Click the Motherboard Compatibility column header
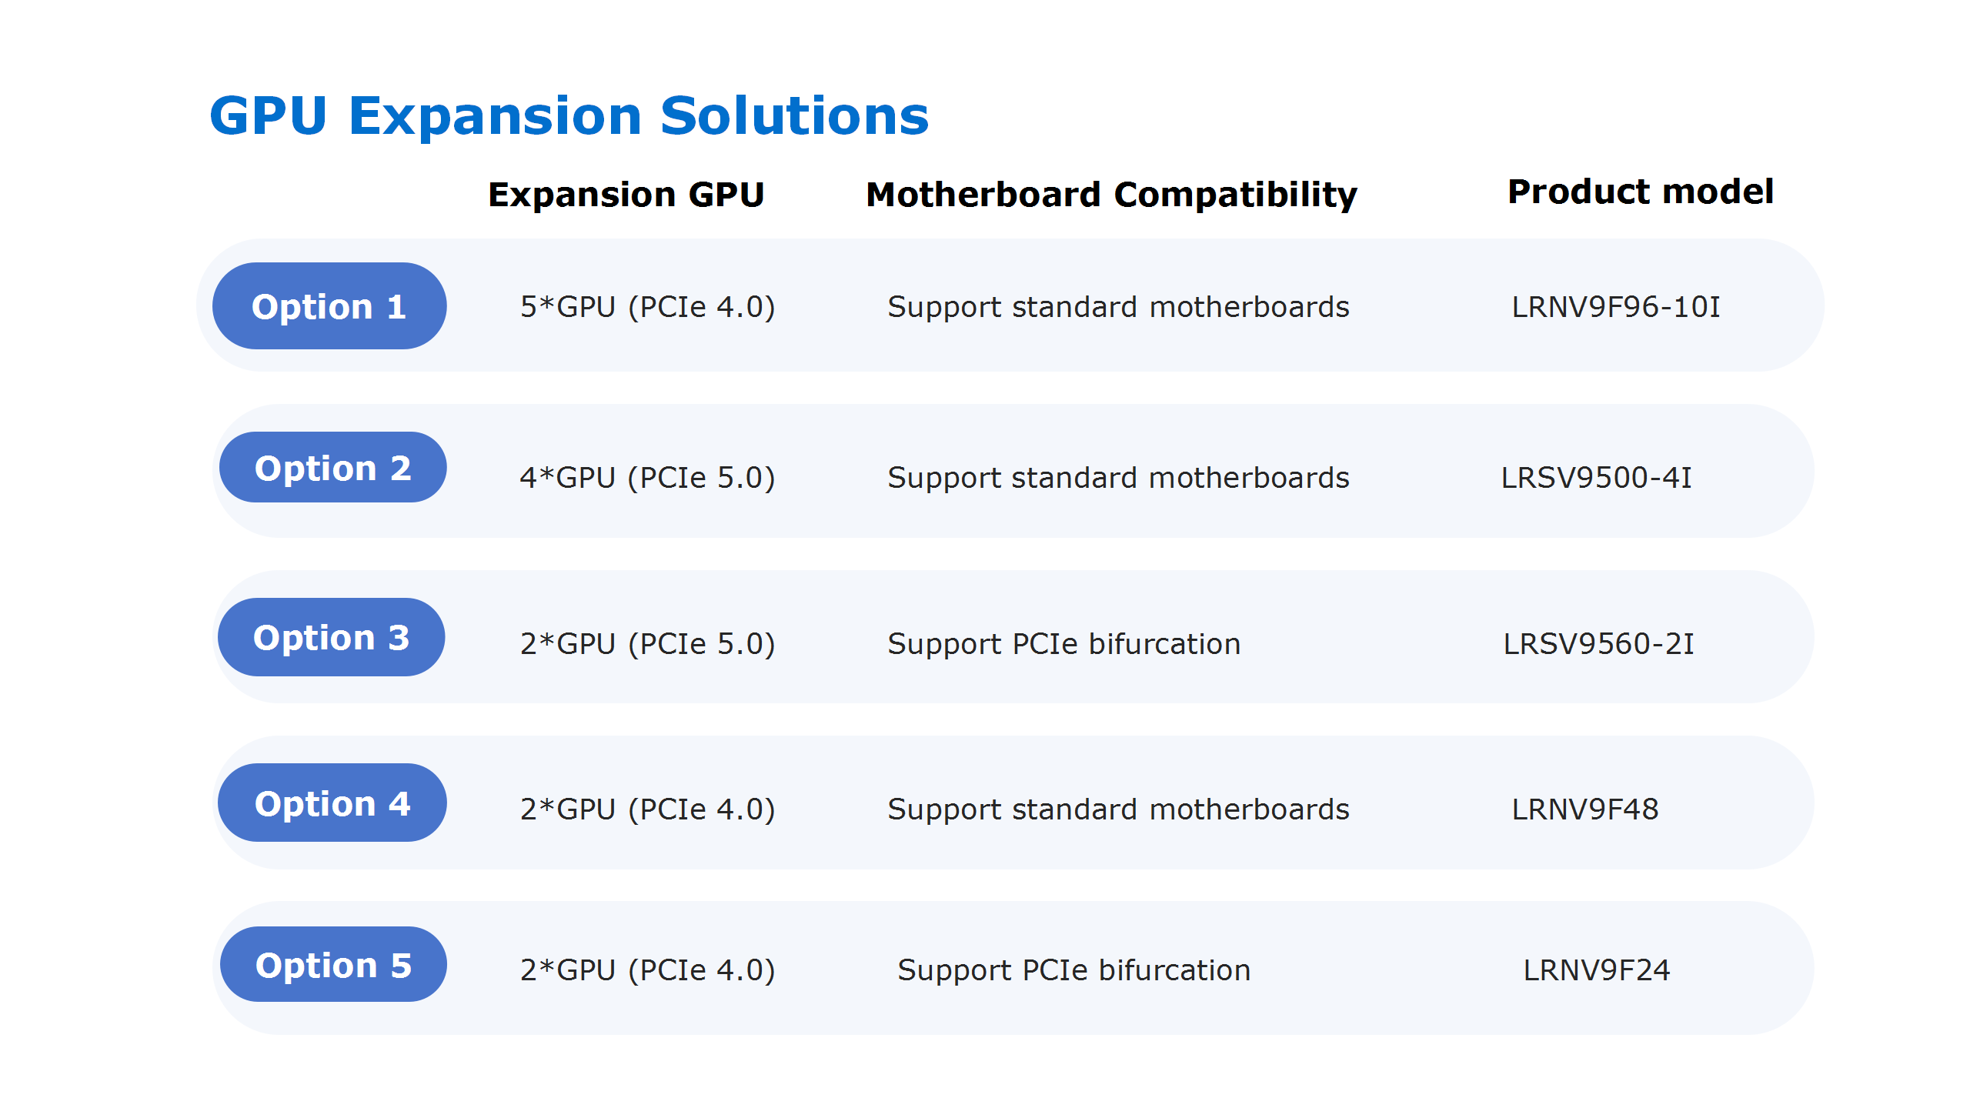 [x=1111, y=195]
